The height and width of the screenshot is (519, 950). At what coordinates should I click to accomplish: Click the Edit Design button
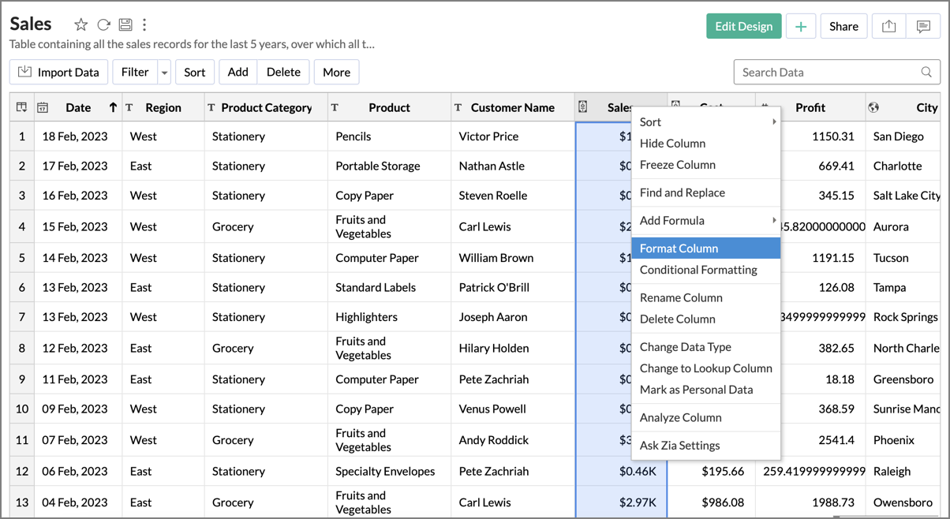coord(743,25)
